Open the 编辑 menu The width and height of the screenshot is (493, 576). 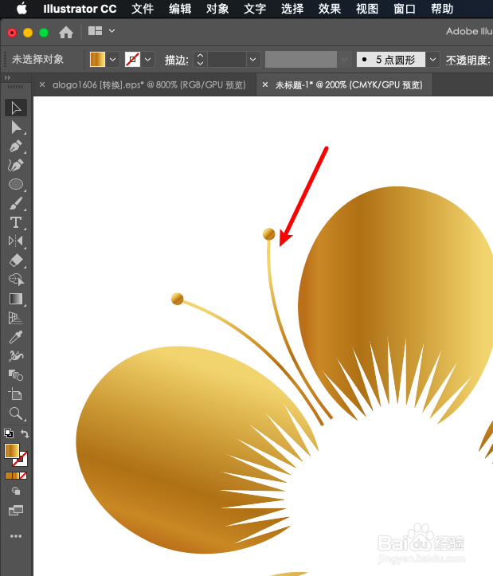click(x=180, y=9)
